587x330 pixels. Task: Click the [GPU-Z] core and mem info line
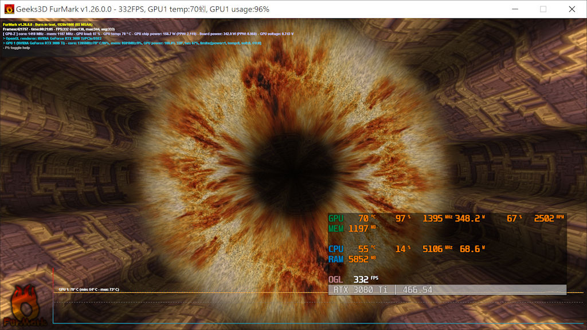(148, 34)
